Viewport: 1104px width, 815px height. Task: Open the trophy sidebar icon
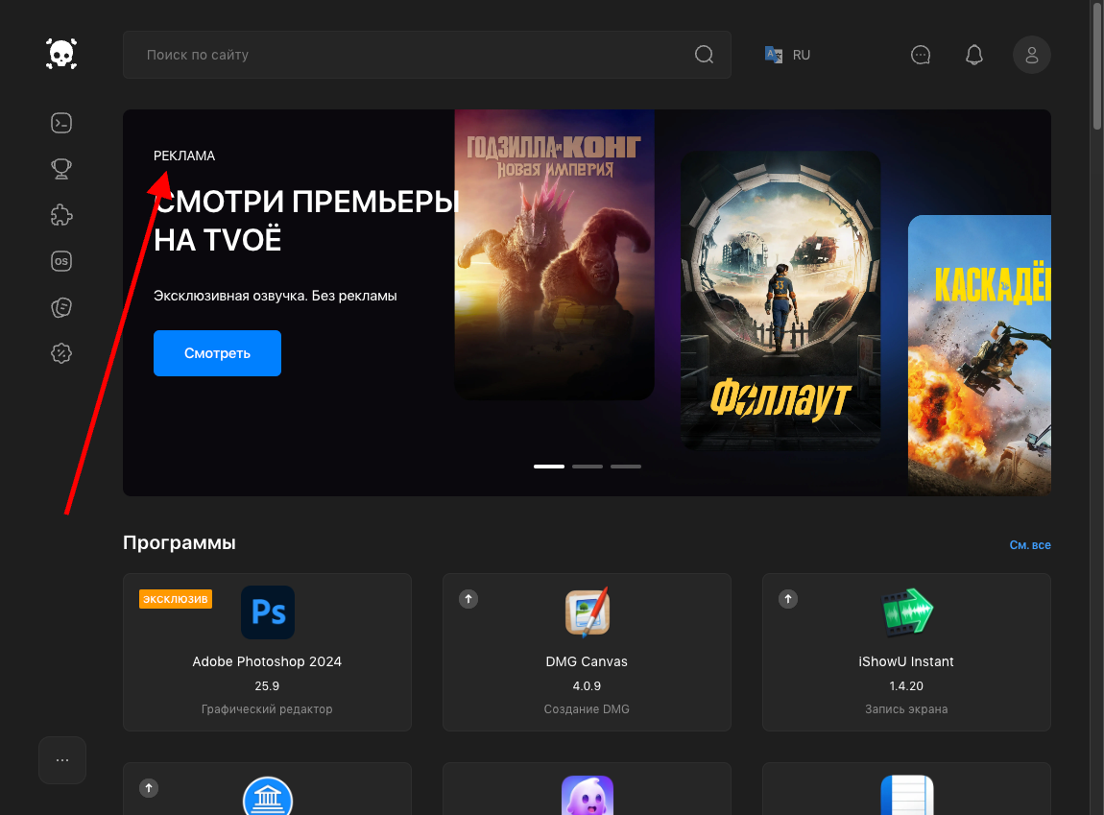[61, 169]
